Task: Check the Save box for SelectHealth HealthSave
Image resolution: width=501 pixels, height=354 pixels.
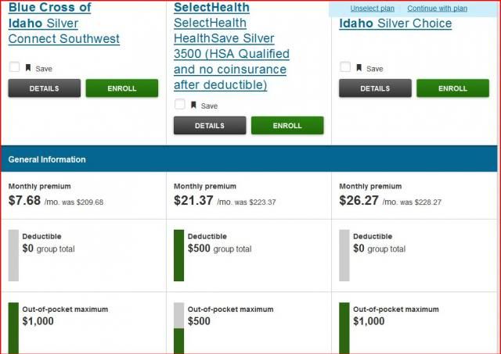Action: point(179,104)
